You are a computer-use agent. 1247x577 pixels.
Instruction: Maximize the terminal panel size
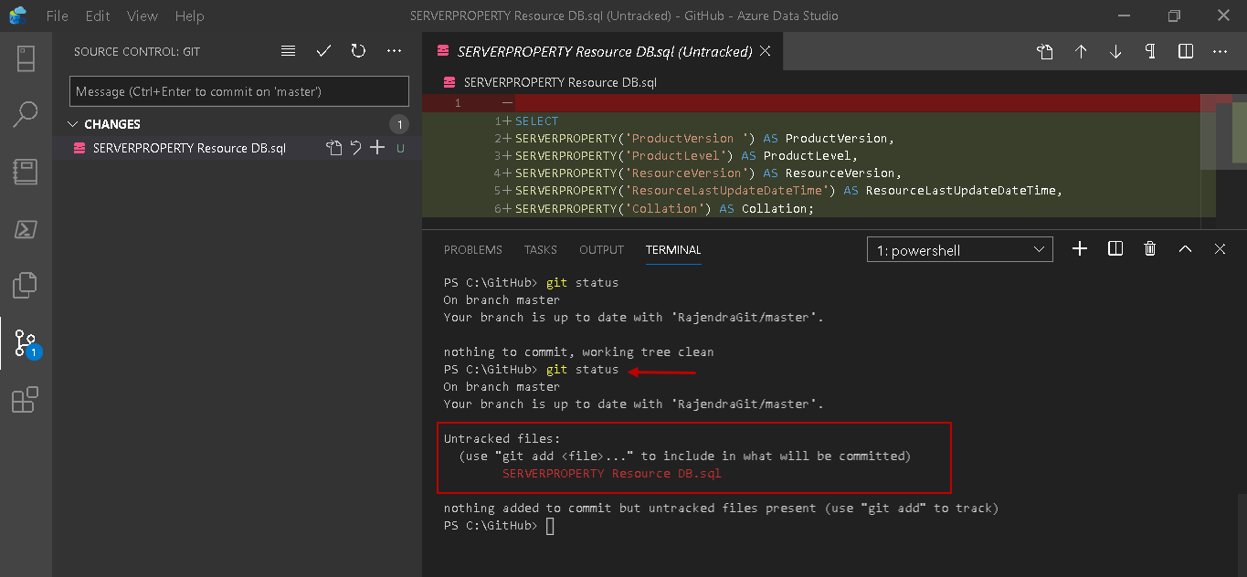pyautogui.click(x=1185, y=249)
